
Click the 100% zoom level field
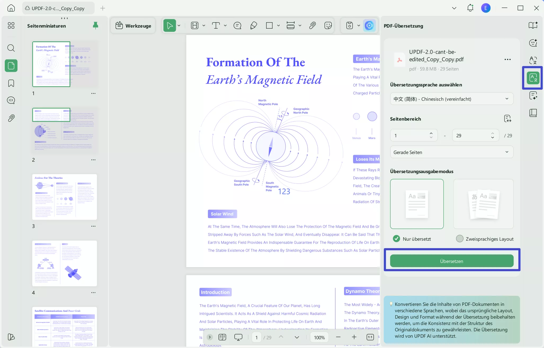(x=319, y=337)
